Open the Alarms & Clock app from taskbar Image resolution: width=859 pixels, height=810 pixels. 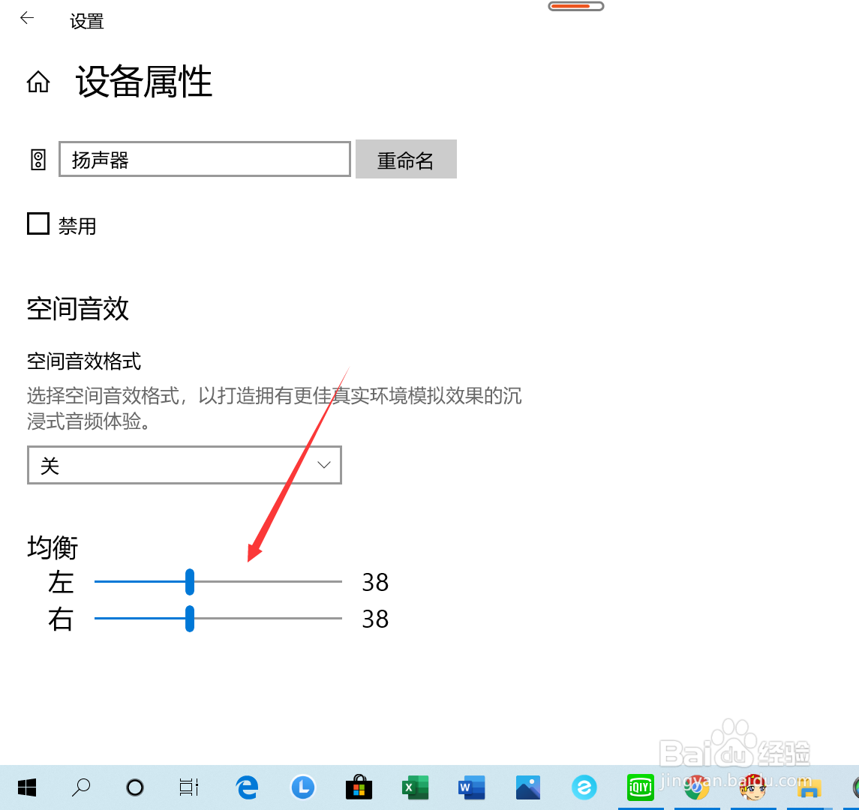pyautogui.click(x=302, y=787)
